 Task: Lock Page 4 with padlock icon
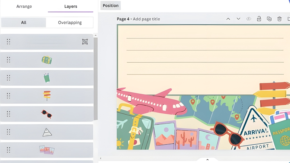pos(259,19)
